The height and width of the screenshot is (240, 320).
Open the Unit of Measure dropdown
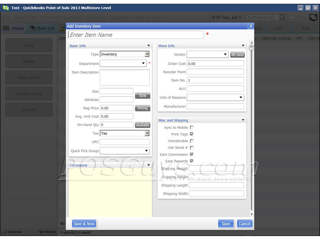(x=241, y=97)
